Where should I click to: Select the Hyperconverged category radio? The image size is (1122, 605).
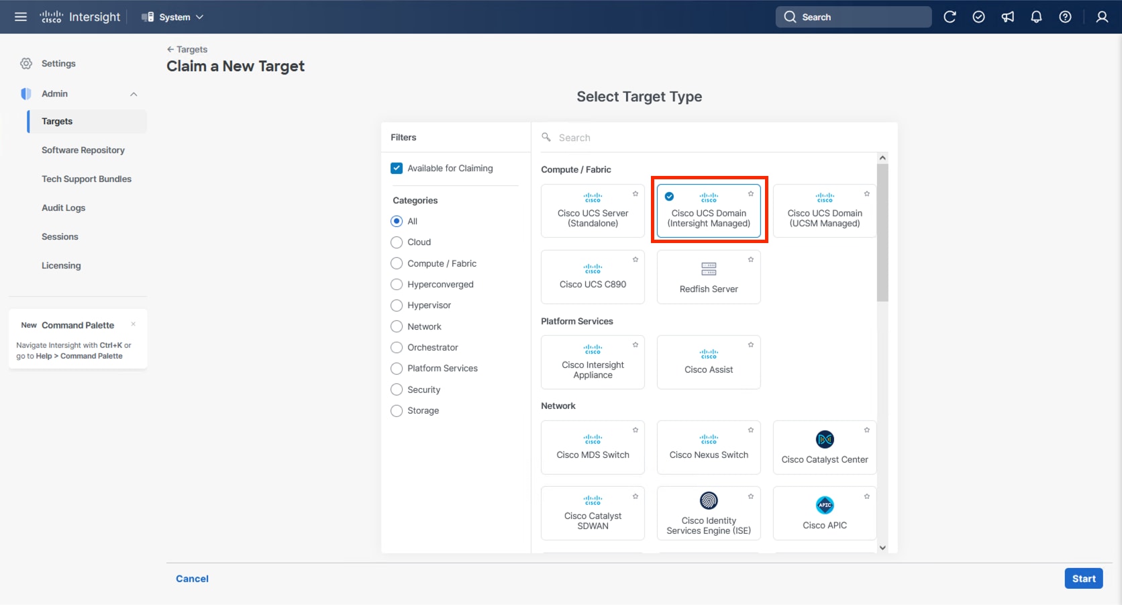pyautogui.click(x=397, y=285)
